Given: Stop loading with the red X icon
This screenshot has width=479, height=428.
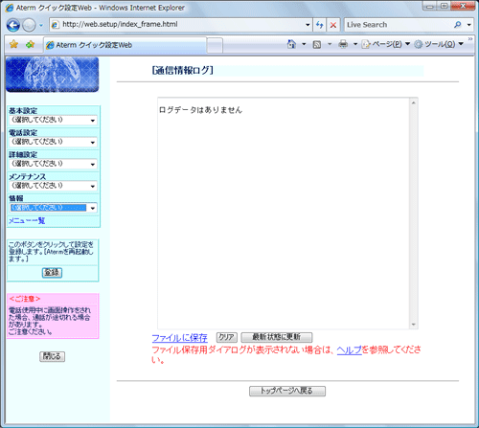Looking at the screenshot, I should pos(333,25).
